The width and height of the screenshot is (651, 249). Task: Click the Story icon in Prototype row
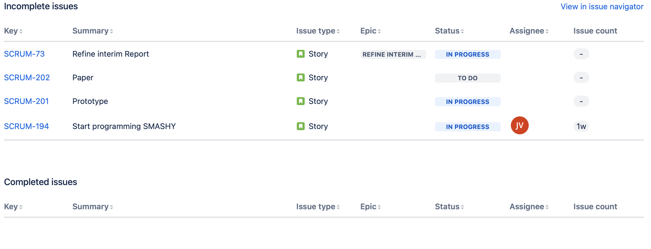[x=300, y=101]
